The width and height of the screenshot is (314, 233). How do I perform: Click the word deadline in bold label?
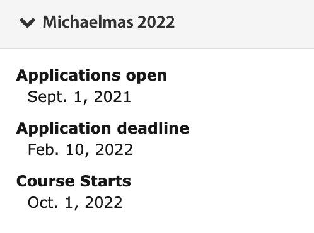click(153, 128)
